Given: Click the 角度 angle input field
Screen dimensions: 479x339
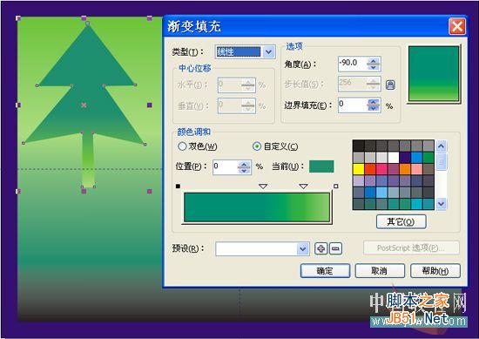Looking at the screenshot, I should point(352,64).
